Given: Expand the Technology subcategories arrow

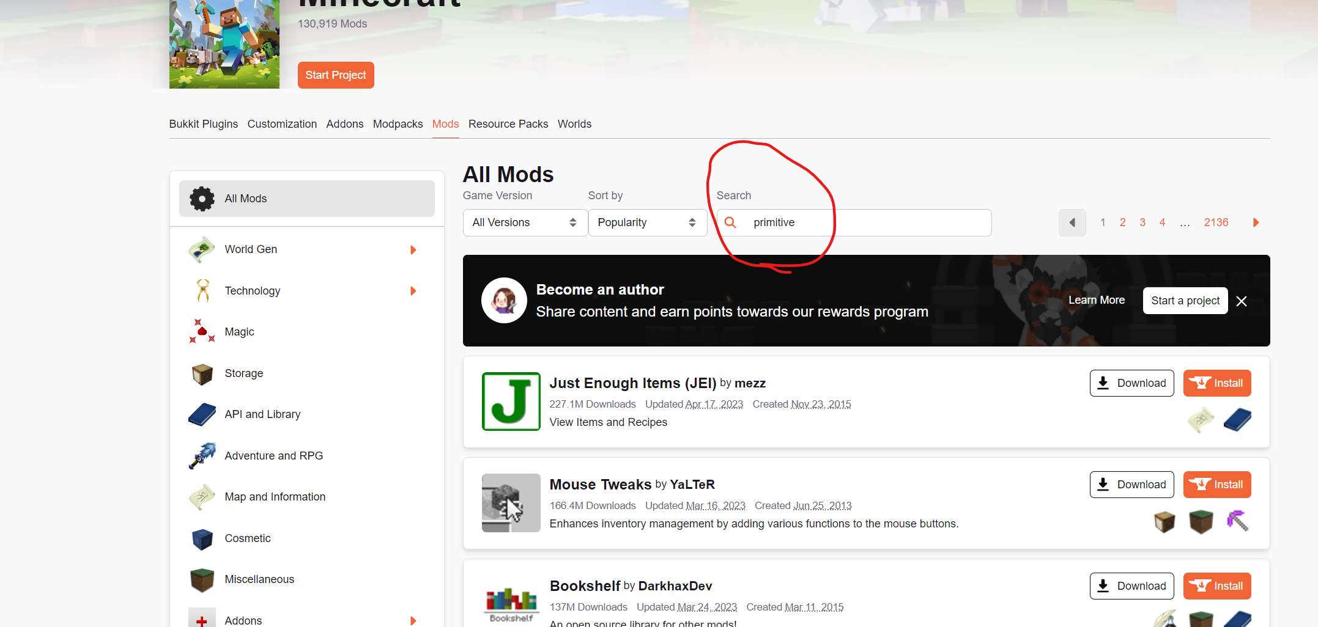Looking at the screenshot, I should tap(413, 291).
